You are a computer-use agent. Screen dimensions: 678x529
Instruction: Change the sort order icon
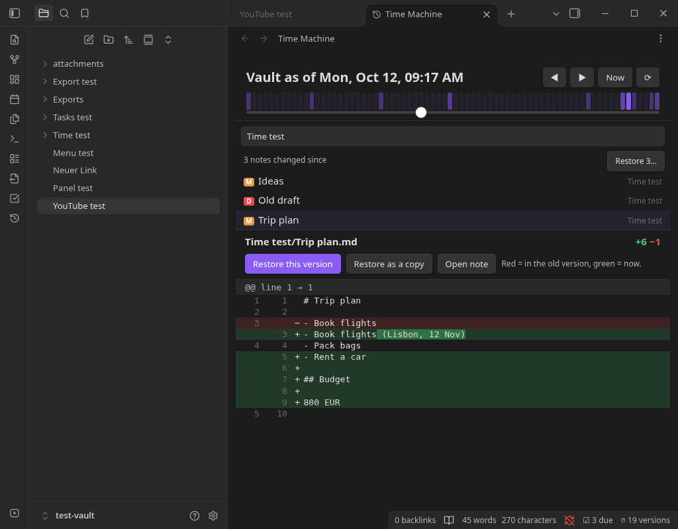[x=128, y=40]
